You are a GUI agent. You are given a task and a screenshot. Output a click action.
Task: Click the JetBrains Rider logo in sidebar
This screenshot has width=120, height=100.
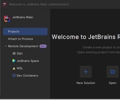(7, 18)
